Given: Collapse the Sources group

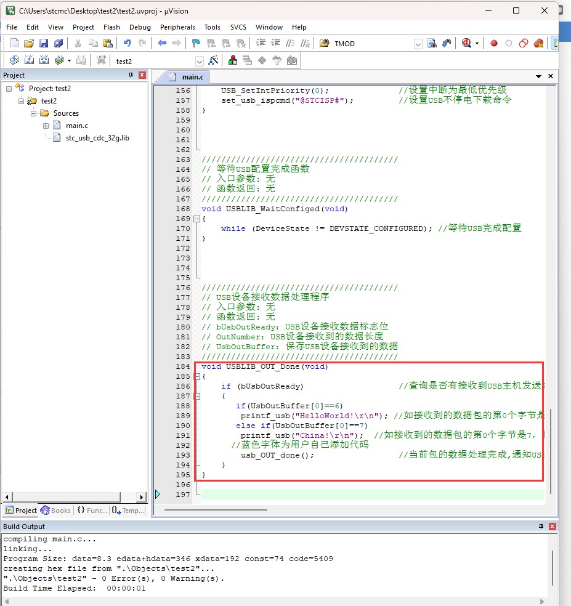Looking at the screenshot, I should coord(34,113).
